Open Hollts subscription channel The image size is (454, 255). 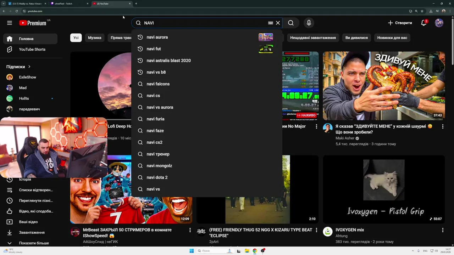point(30,98)
